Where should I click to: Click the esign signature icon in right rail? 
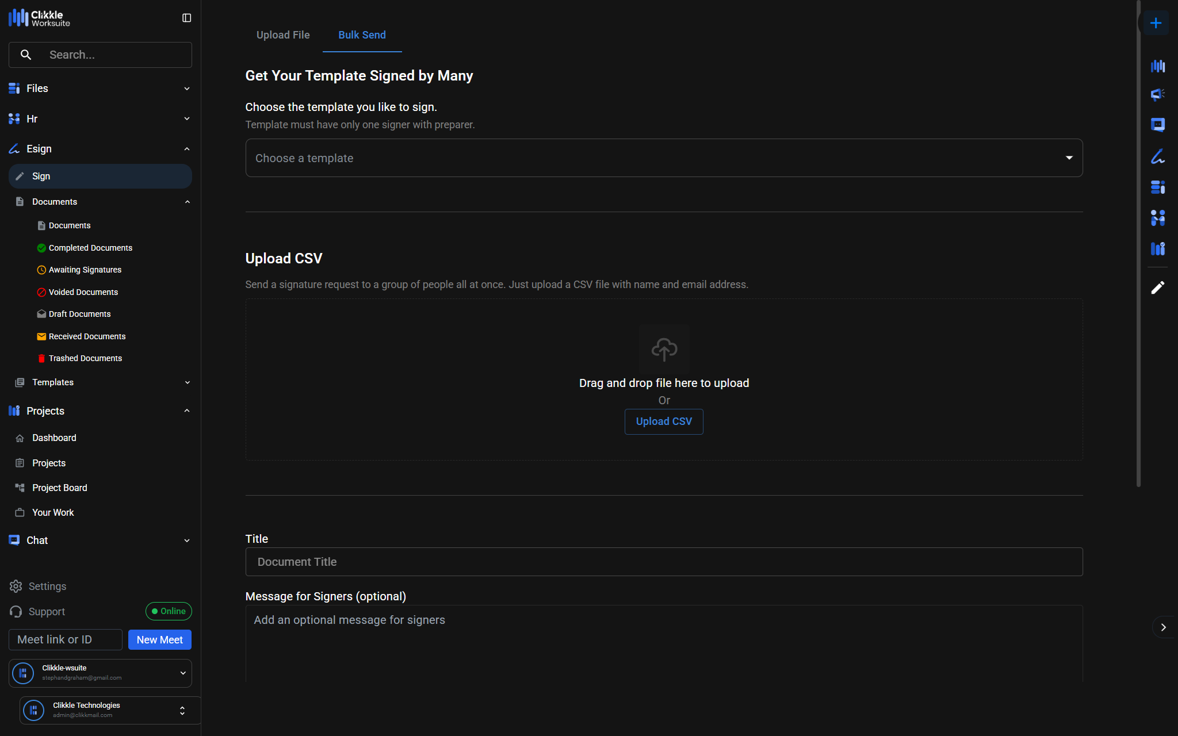[x=1157, y=156]
